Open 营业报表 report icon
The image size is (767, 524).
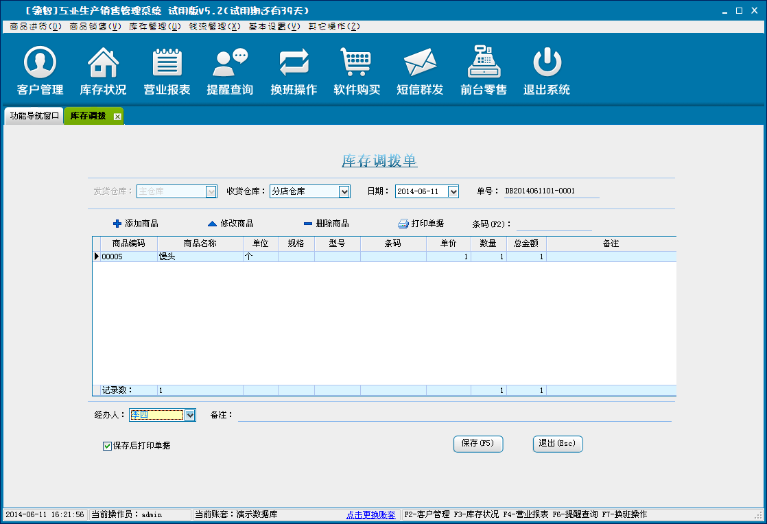[167, 63]
